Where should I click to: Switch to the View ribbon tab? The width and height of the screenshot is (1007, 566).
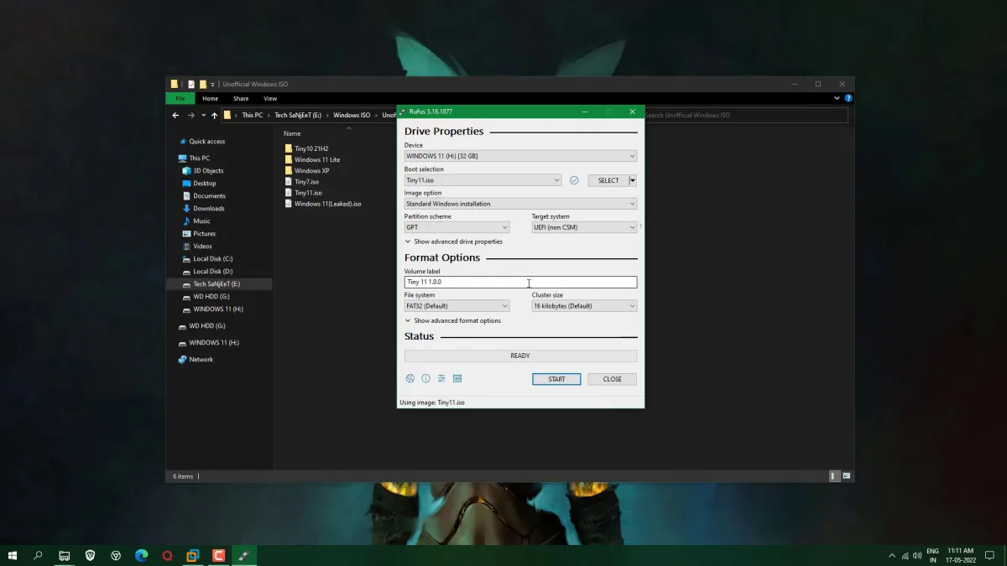point(270,98)
